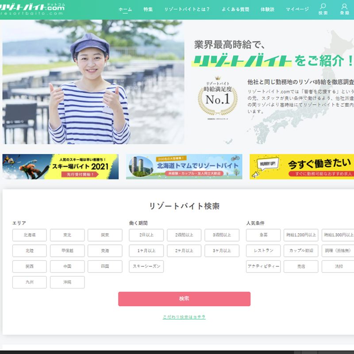This screenshot has width=354, height=354.
Task: Follow the こだわり検索はコチラ link
Action: click(184, 317)
